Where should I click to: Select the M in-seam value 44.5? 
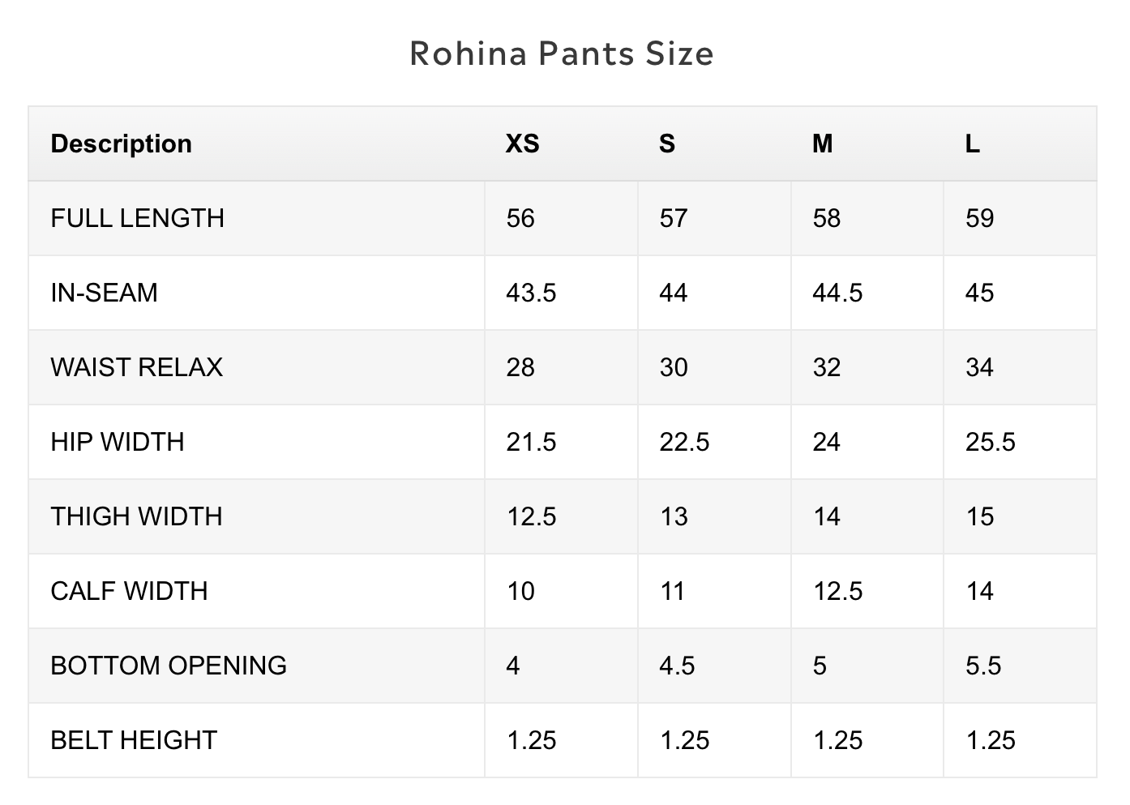point(837,293)
